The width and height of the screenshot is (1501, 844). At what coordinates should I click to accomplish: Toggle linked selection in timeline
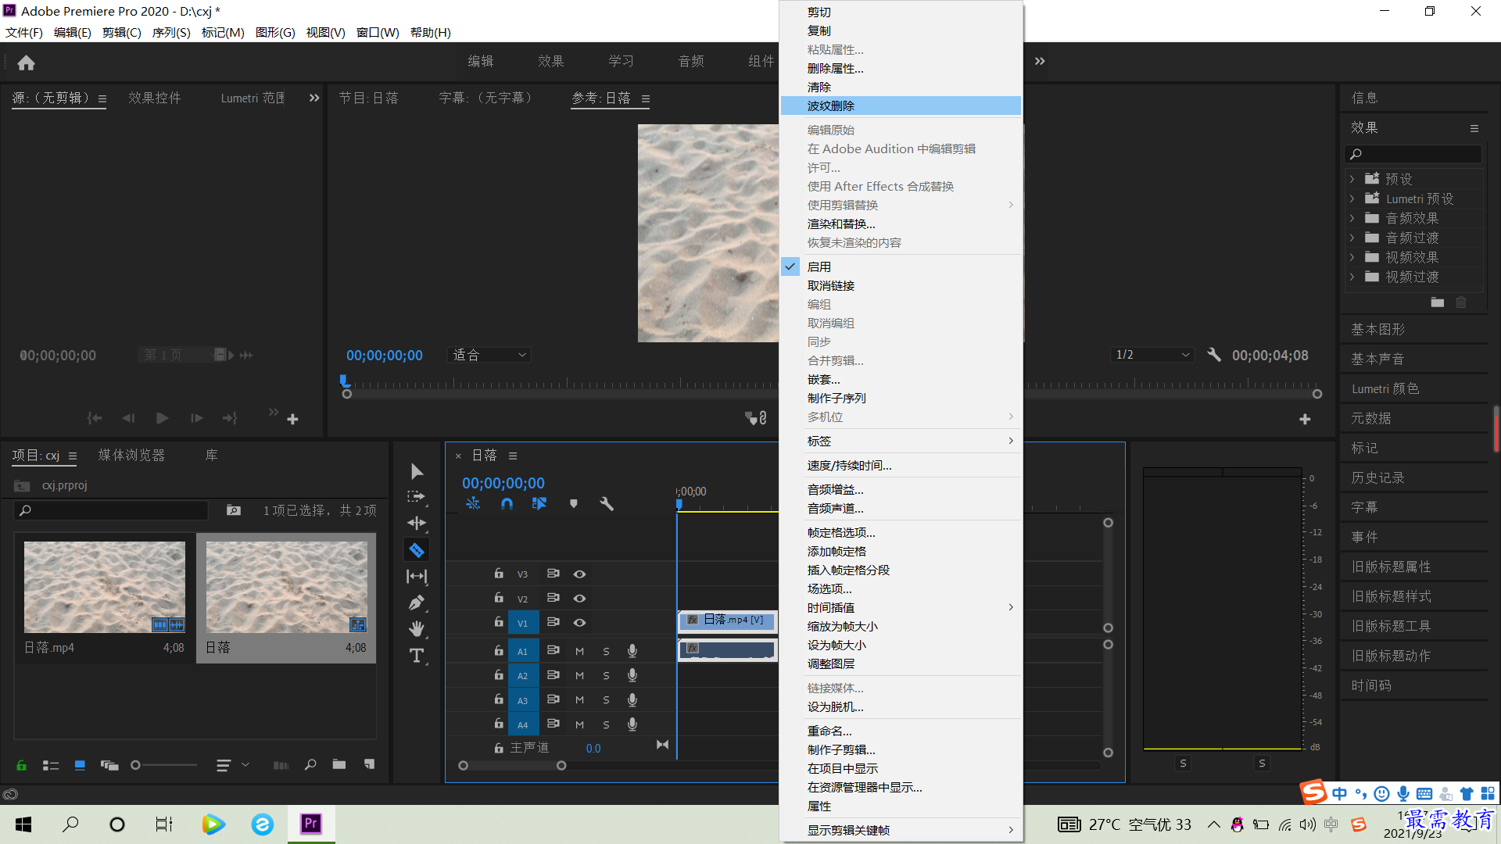539,504
